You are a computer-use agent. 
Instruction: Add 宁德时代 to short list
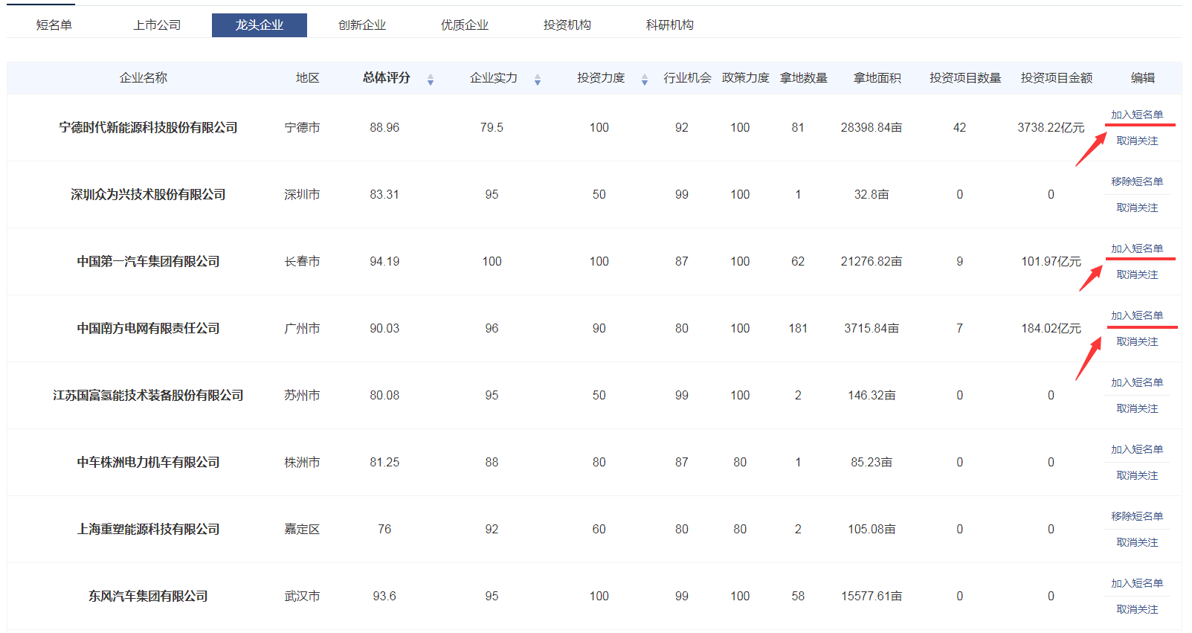pos(1137,115)
